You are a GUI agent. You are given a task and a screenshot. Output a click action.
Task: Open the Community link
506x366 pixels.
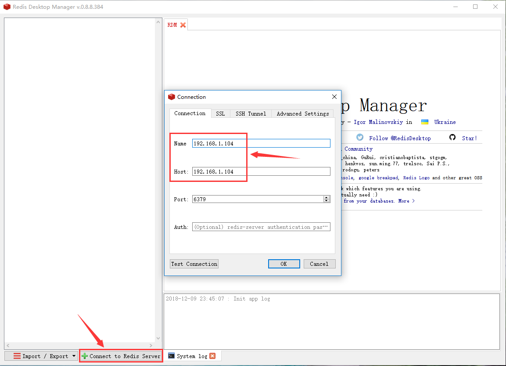(358, 149)
